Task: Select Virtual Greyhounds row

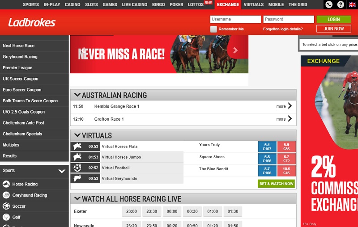Action: click(x=127, y=178)
